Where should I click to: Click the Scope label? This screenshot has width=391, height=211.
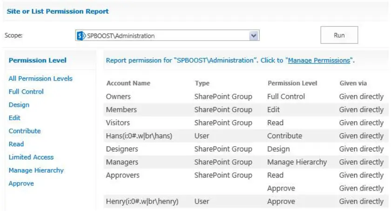[13, 35]
